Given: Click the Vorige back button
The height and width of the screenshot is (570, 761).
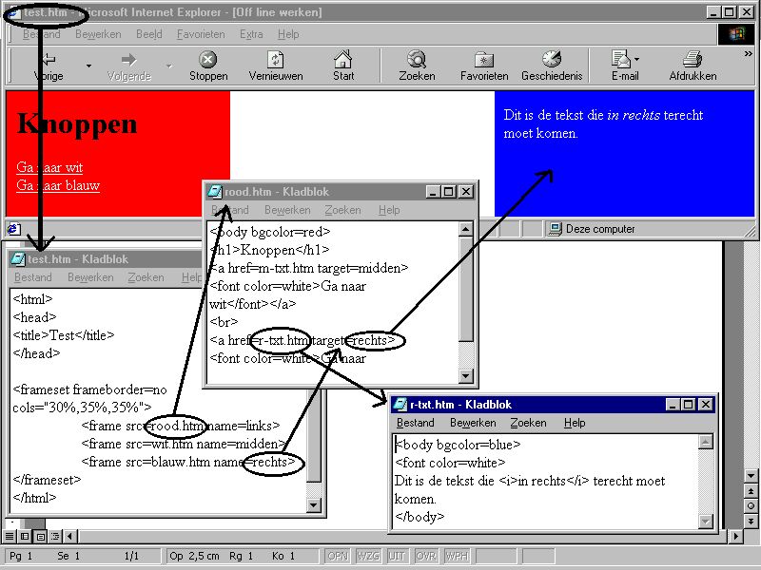Looking at the screenshot, I should pos(49,66).
